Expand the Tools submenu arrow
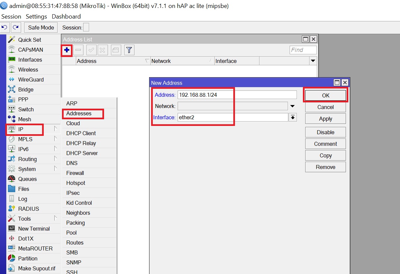400x274 pixels. pyautogui.click(x=56, y=218)
